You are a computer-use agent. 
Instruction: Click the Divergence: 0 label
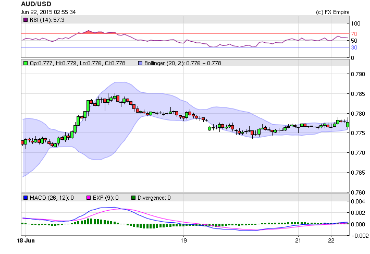pos(154,198)
